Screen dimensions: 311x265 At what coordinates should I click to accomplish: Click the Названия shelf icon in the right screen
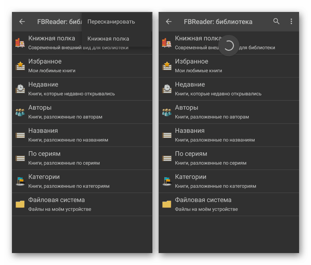coord(167,135)
